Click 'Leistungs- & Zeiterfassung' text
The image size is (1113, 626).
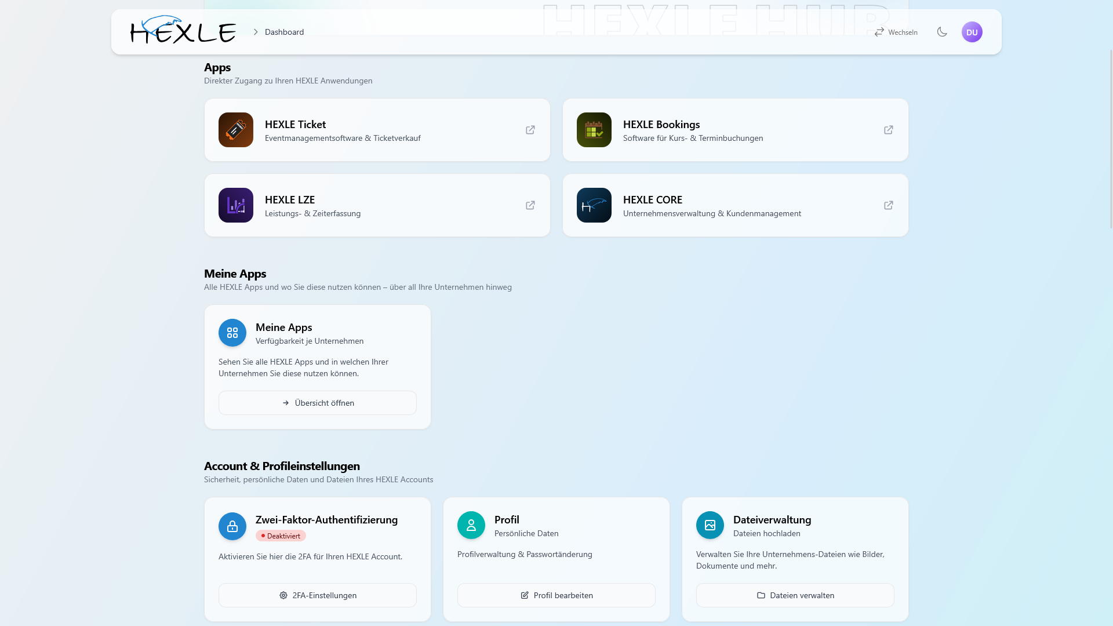312,213
